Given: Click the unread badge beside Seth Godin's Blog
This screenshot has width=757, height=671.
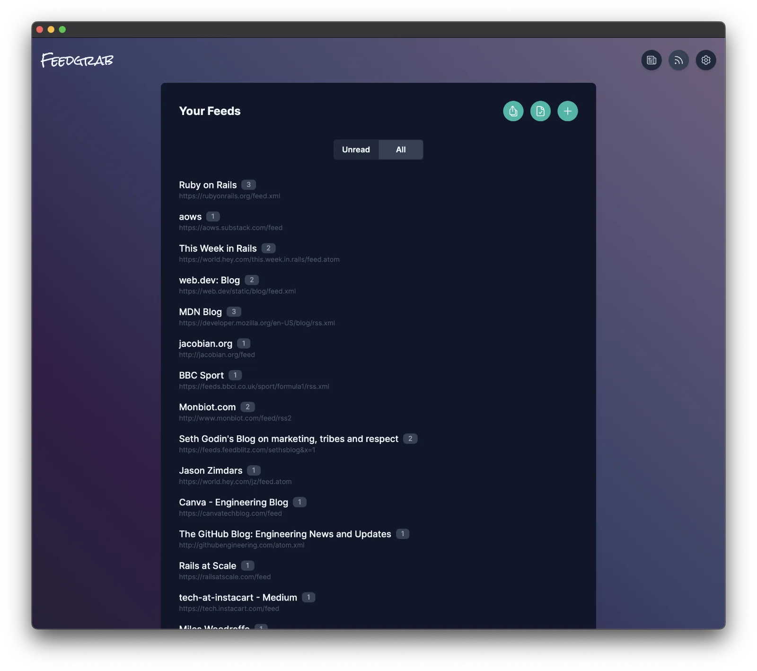Looking at the screenshot, I should point(410,438).
